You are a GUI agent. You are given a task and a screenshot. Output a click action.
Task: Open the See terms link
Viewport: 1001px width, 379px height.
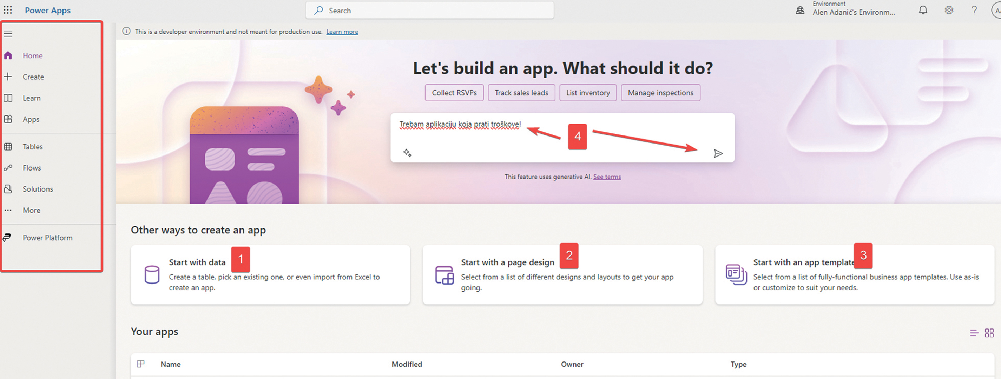(x=607, y=177)
